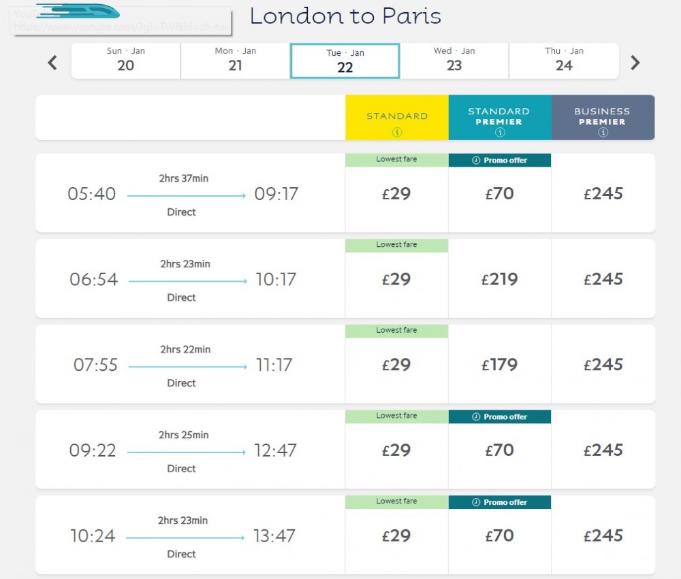Select the Wed Jan 23 date tab
The height and width of the screenshot is (579, 681).
(x=454, y=61)
